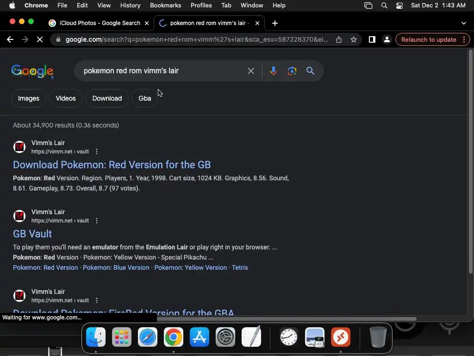This screenshot has width=474, height=356.
Task: Open System Settings from the dock
Action: 225,337
